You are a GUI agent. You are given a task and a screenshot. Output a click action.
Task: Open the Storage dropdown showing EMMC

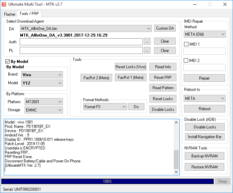44,110
